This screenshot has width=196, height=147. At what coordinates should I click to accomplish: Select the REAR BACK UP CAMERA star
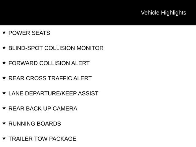pyautogui.click(x=4, y=108)
